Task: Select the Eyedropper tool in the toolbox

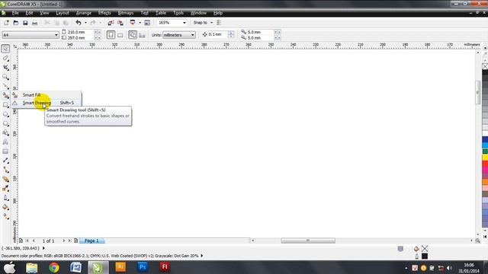Action: [x=5, y=189]
